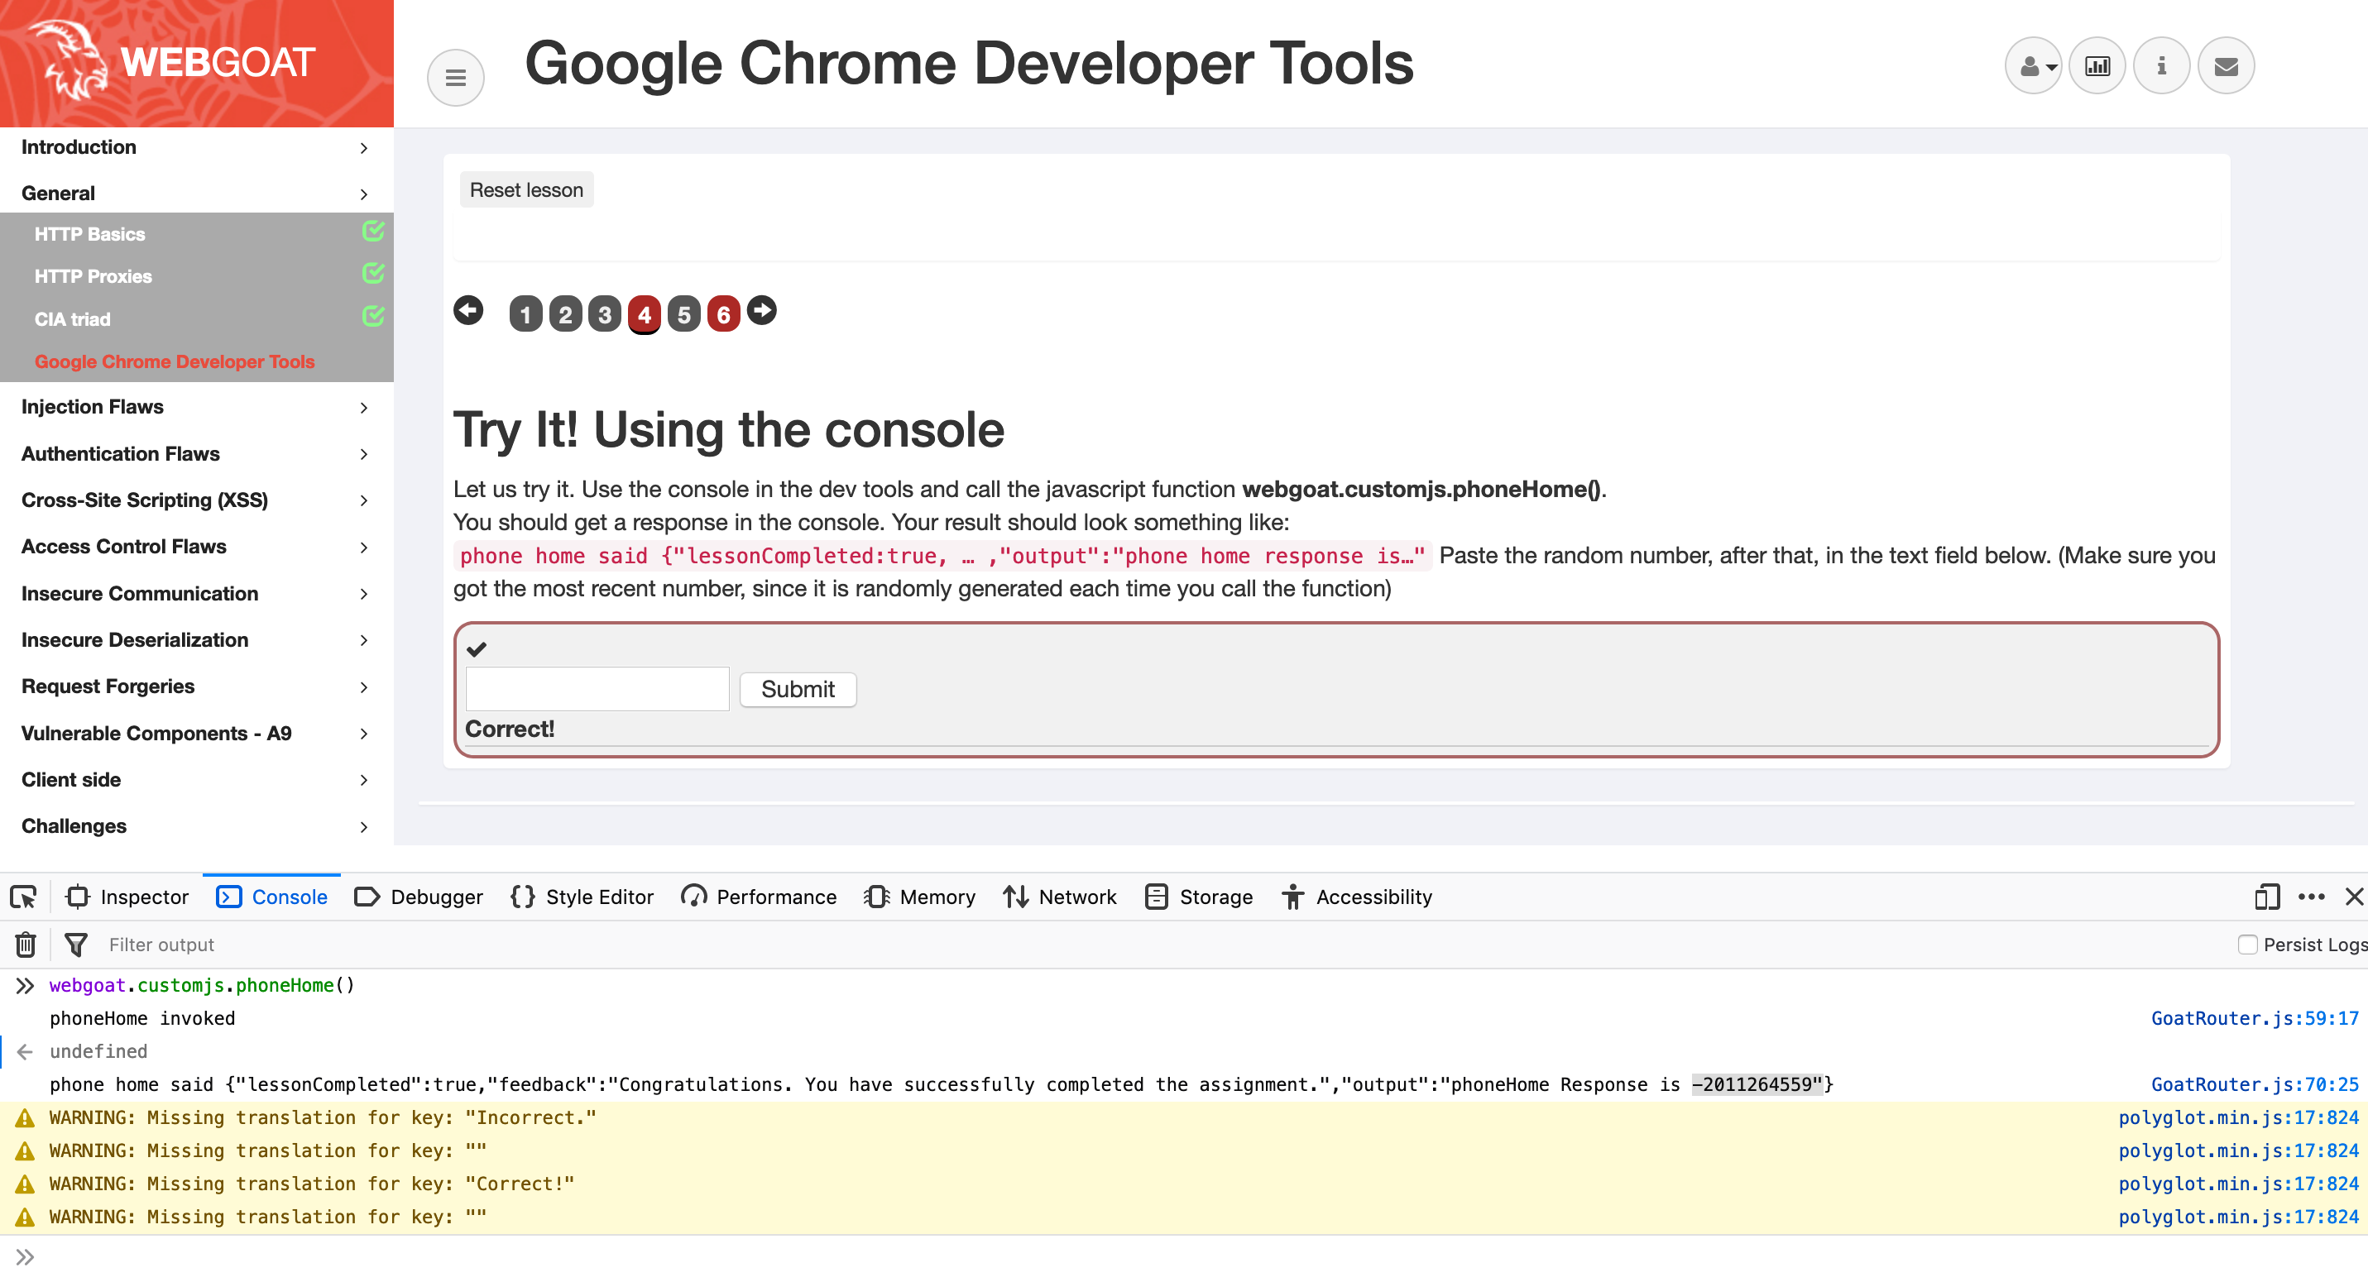Open lesson page 3
This screenshot has width=2368, height=1282.
point(605,314)
